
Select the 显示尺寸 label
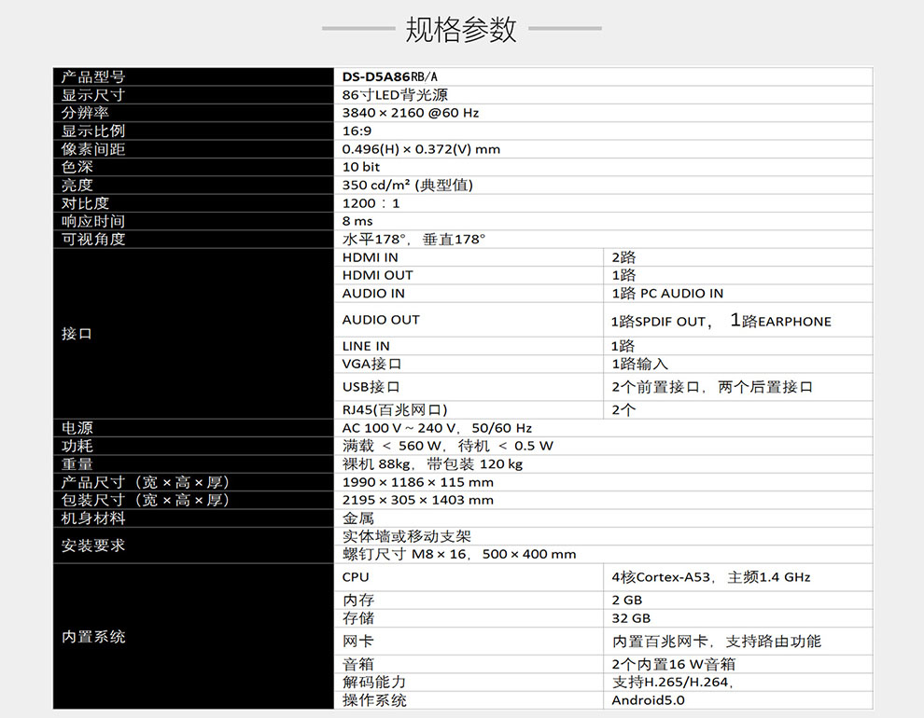(93, 95)
